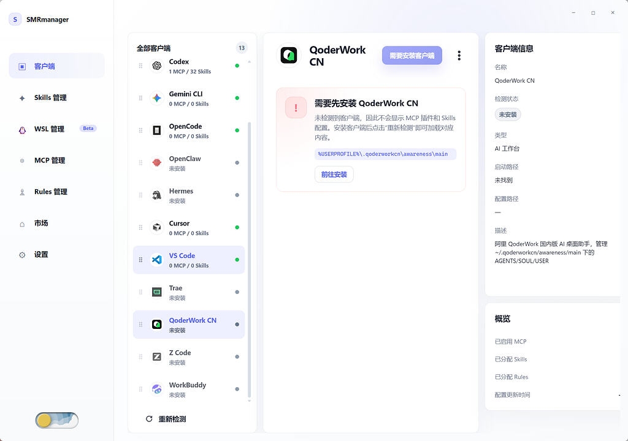Select the OpenClaw client icon
Image resolution: width=628 pixels, height=441 pixels.
[156, 163]
